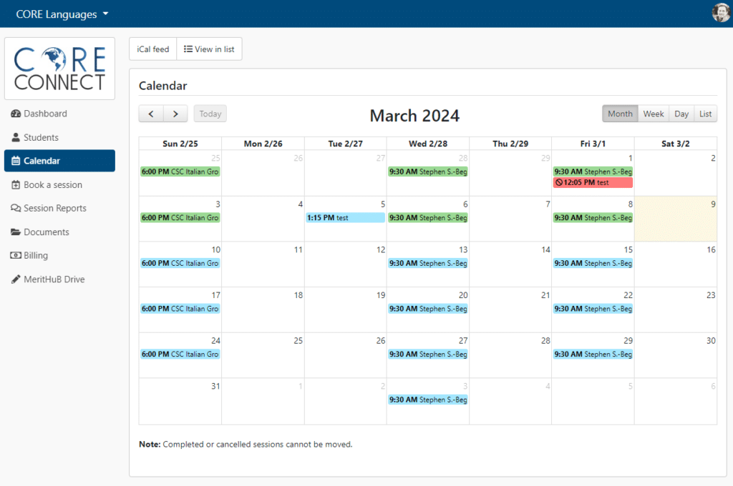Image resolution: width=733 pixels, height=486 pixels.
Task: Click the MeritHuB Drive pencil icon
Action: pyautogui.click(x=16, y=279)
